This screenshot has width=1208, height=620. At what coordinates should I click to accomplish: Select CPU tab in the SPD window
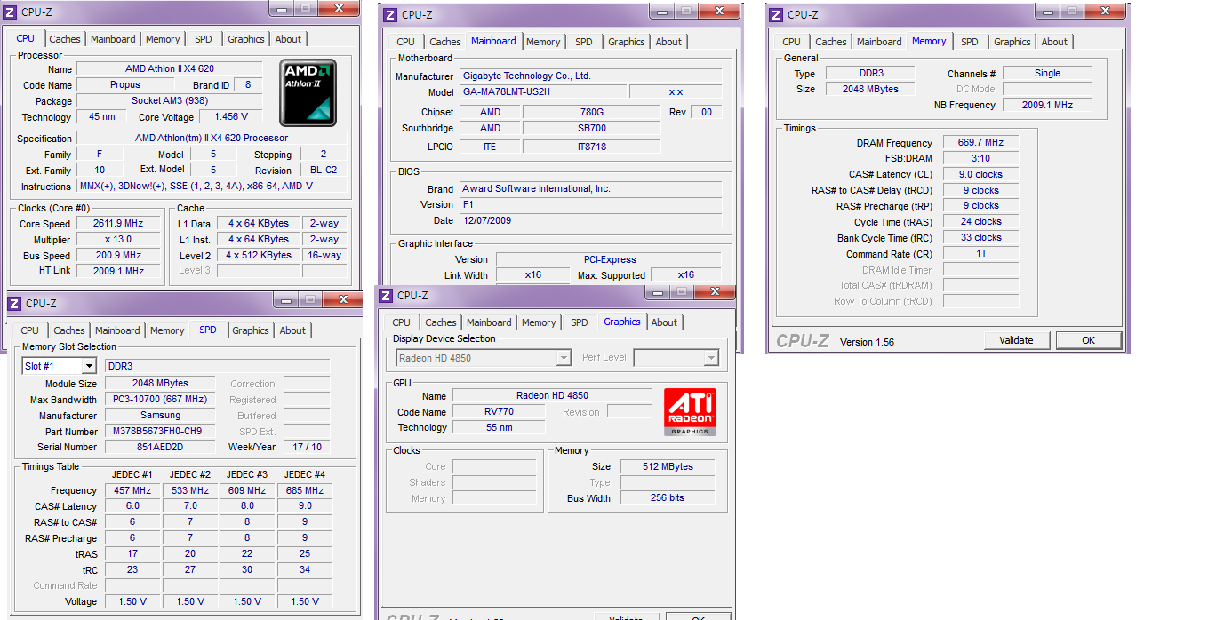point(30,330)
